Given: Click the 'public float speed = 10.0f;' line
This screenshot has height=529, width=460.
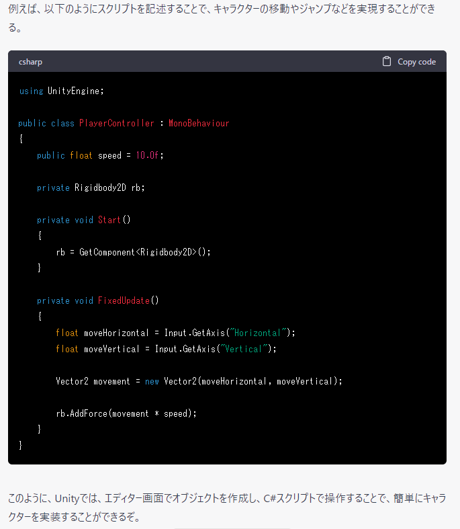Looking at the screenshot, I should (x=100, y=155).
